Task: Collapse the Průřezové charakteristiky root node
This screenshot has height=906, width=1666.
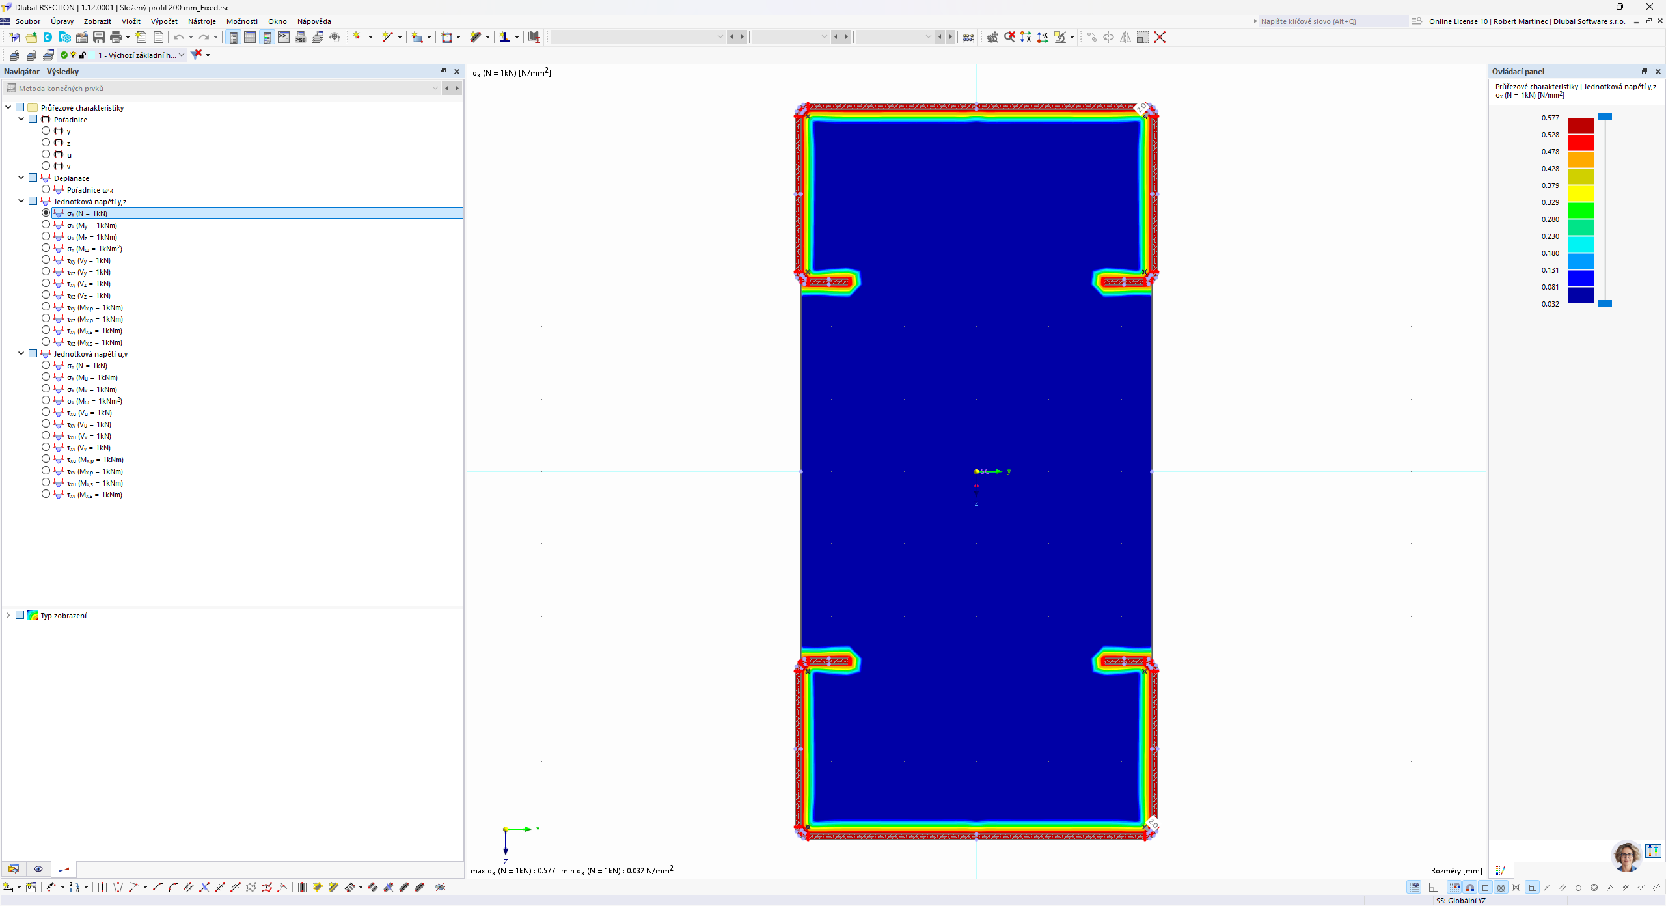Action: coord(8,107)
